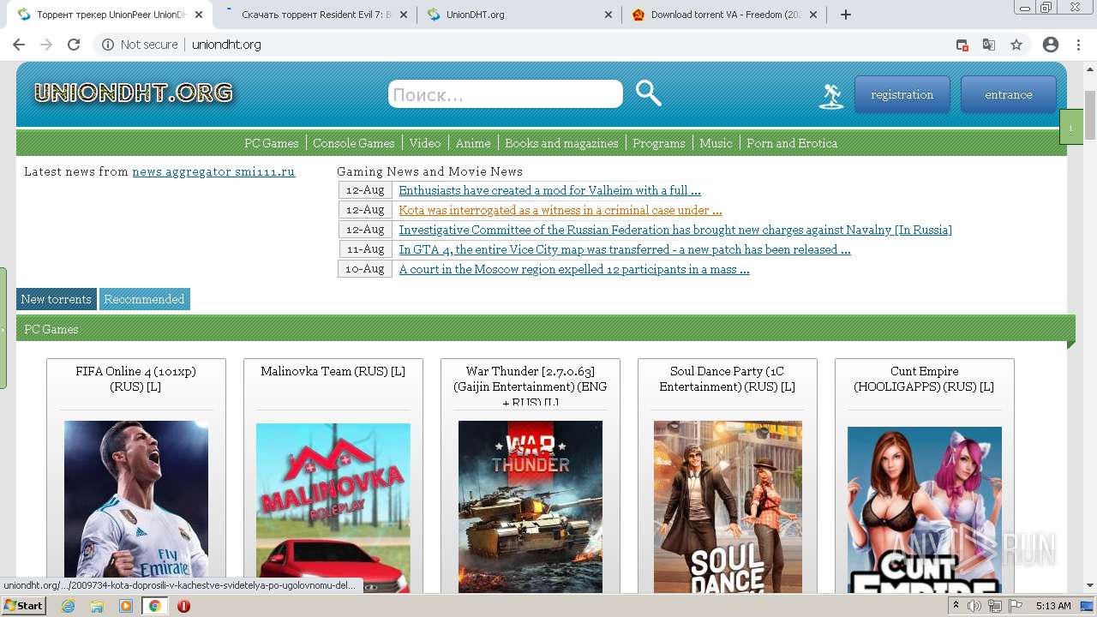
Task: Open File Explorer from the taskbar
Action: pyautogui.click(x=97, y=606)
